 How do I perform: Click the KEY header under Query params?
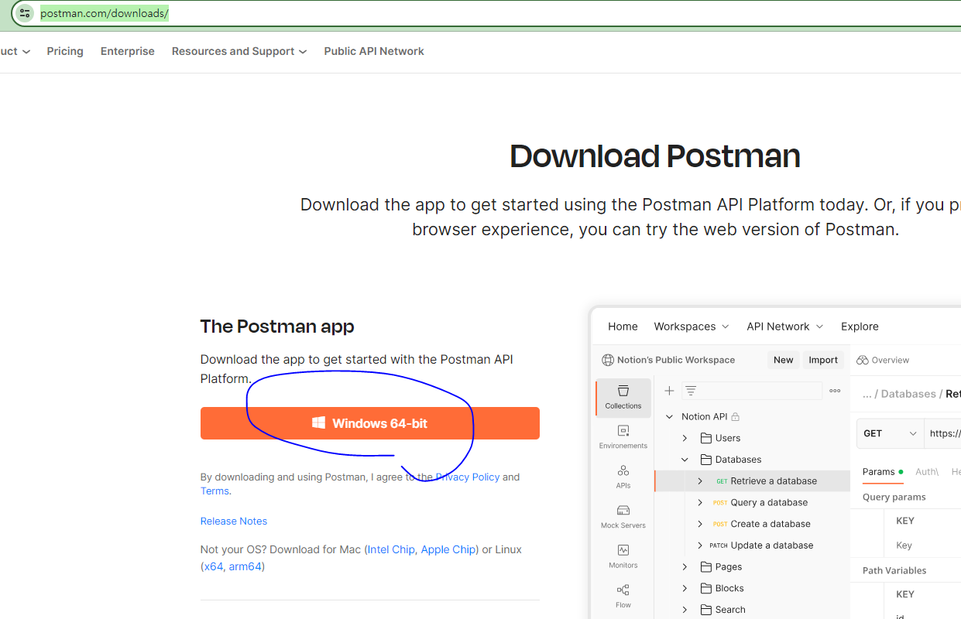[x=905, y=521]
